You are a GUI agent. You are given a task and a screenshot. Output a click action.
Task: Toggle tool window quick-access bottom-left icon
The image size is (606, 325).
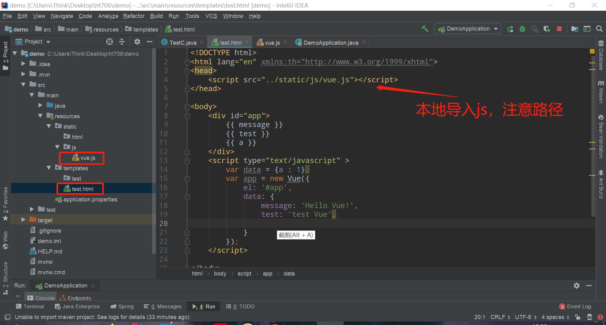click(x=8, y=317)
